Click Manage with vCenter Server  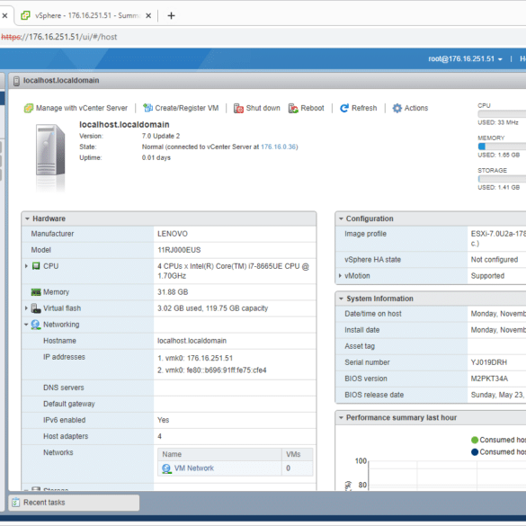point(76,108)
